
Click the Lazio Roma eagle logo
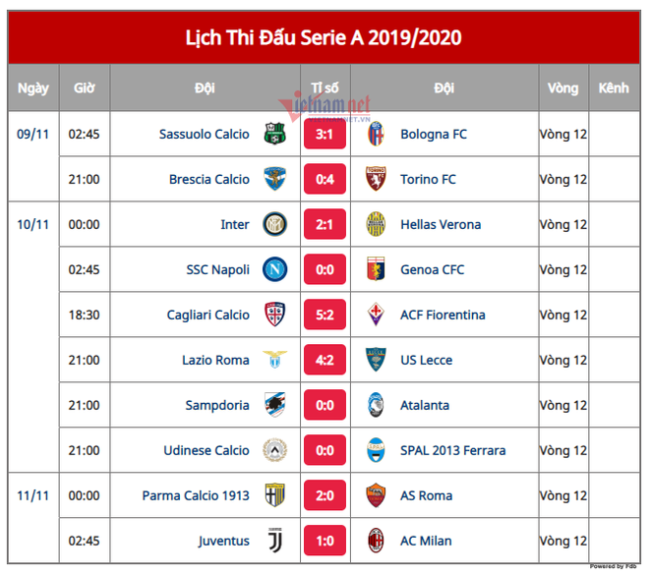click(274, 361)
